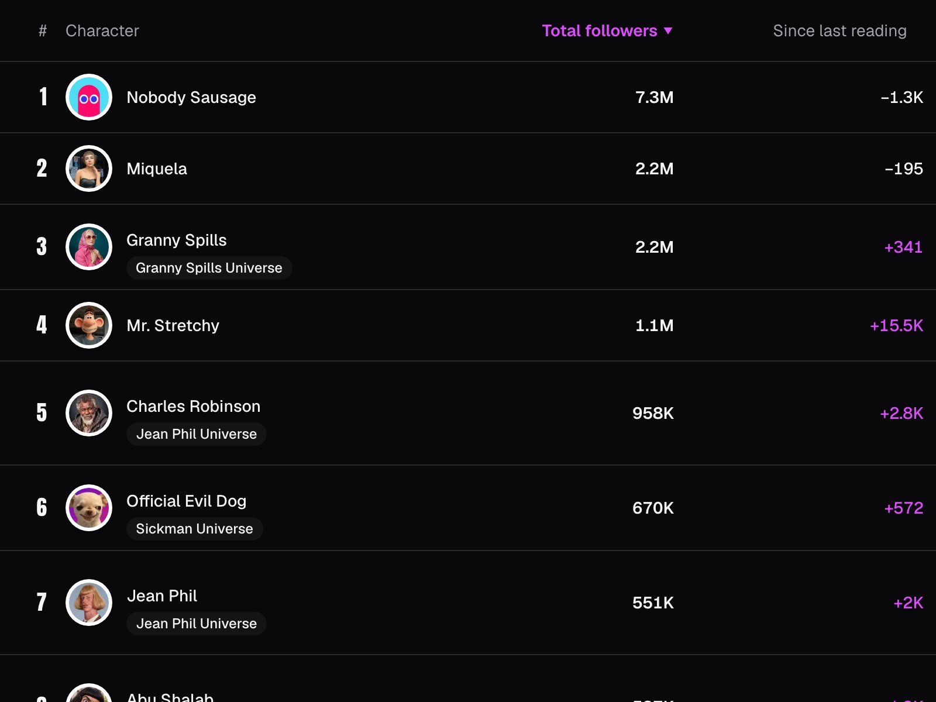Select the Sickman Universe tag
936x702 pixels.
click(x=194, y=529)
